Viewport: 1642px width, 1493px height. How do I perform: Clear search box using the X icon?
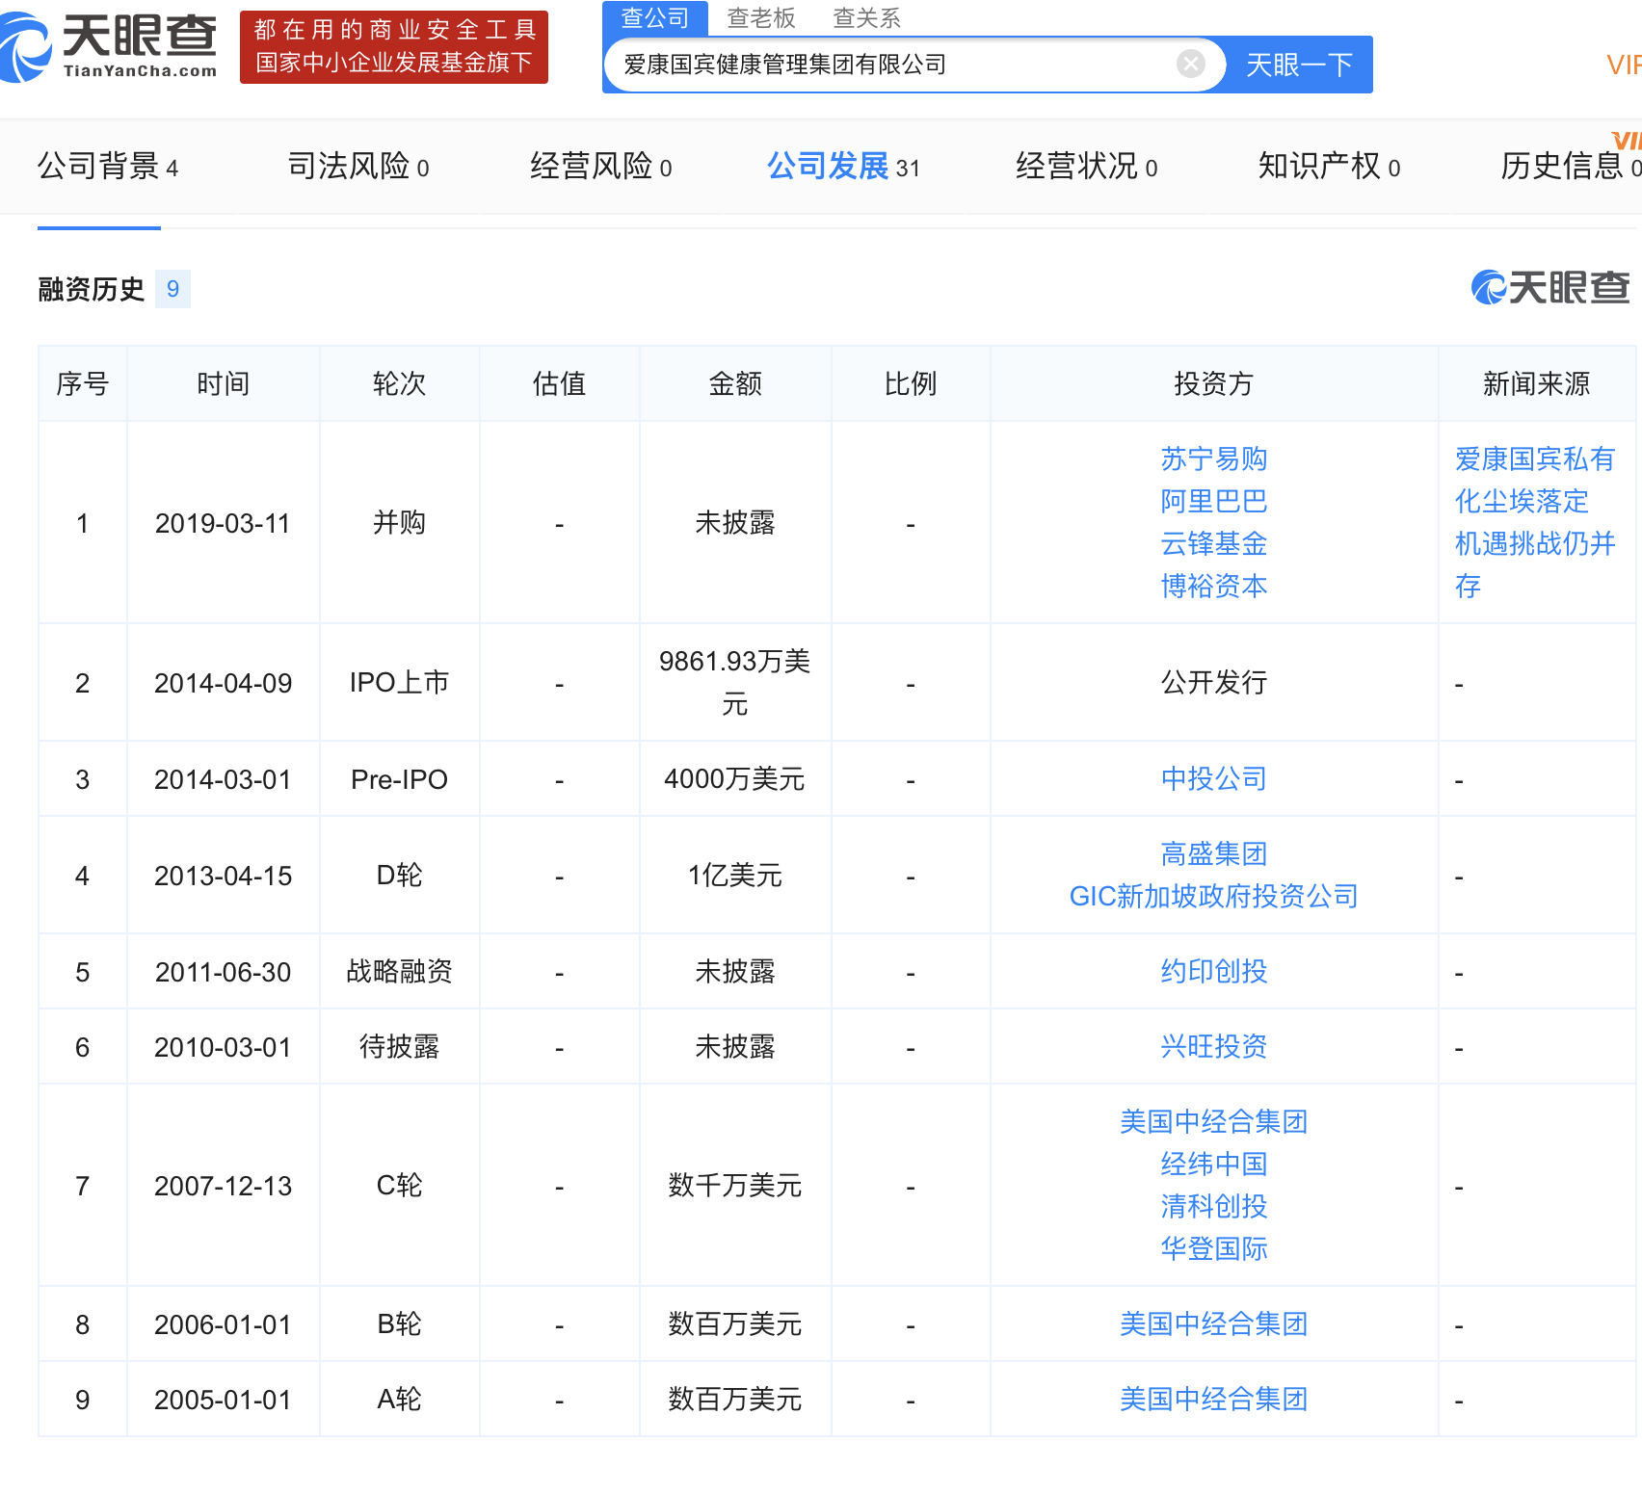(1190, 64)
